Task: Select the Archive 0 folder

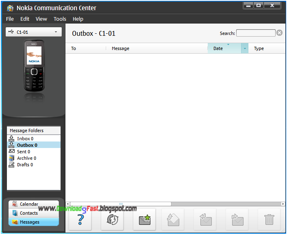Action: (x=34, y=158)
